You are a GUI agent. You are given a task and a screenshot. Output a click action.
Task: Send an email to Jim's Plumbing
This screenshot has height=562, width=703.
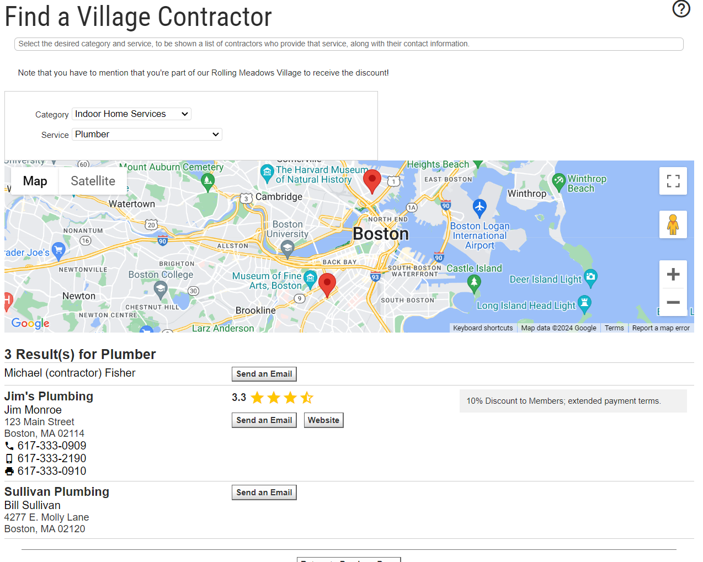point(264,420)
